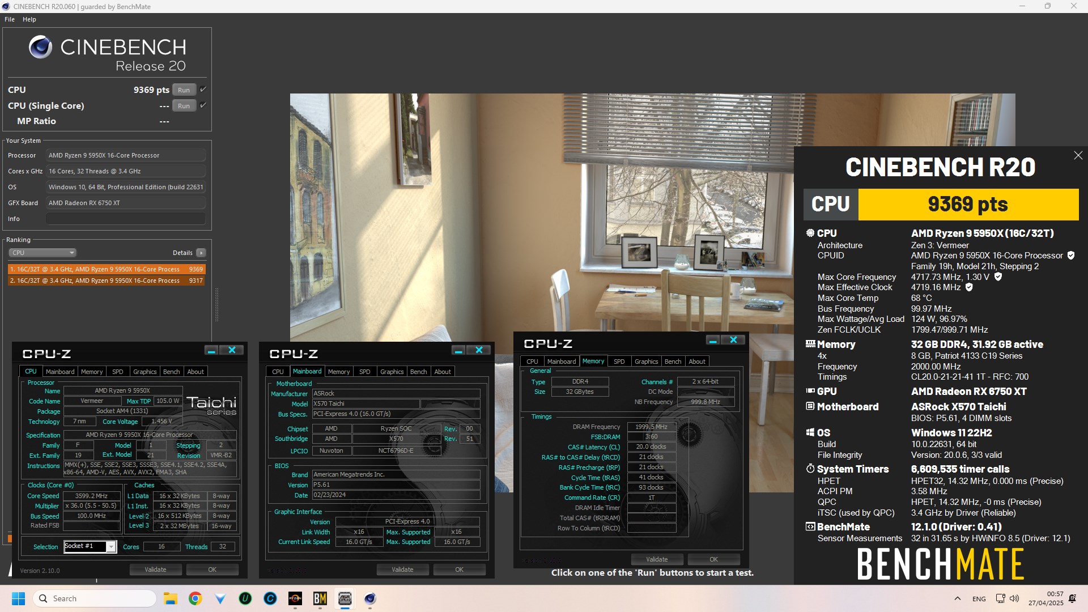Click the Info input field

[126, 219]
